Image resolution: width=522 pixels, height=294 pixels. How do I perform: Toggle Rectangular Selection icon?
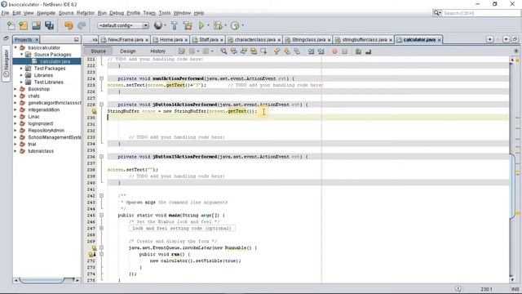(263, 51)
